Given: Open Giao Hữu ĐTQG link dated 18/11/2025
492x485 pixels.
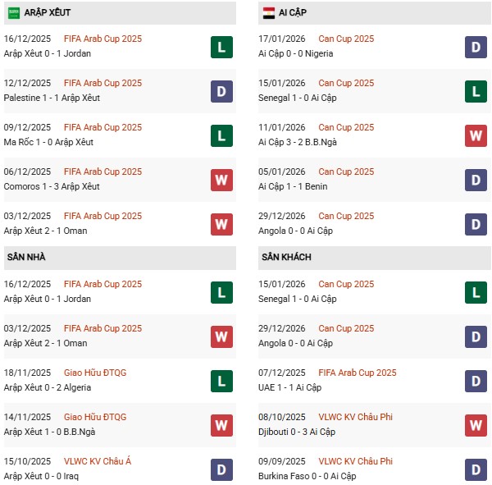Looking at the screenshot, I should point(95,373).
